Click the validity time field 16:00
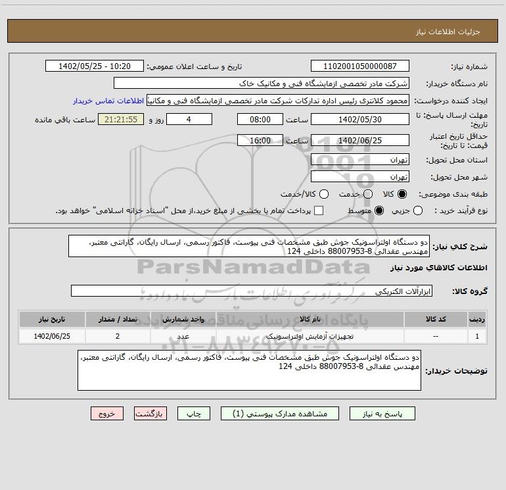Image resolution: width=506 pixels, height=490 pixels. pyautogui.click(x=260, y=140)
